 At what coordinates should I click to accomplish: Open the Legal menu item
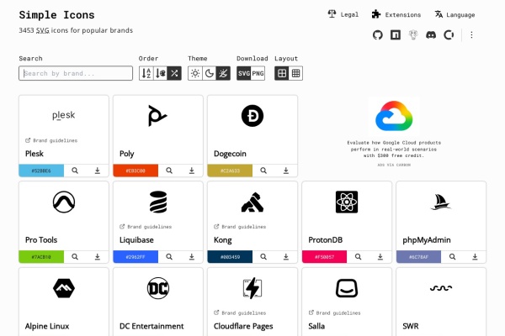(343, 14)
